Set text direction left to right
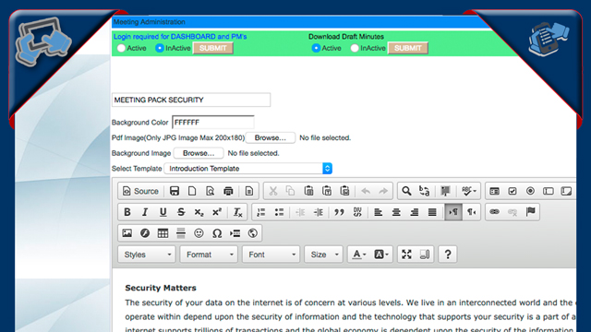Screen dimensions: 591x332 [x=453, y=212]
